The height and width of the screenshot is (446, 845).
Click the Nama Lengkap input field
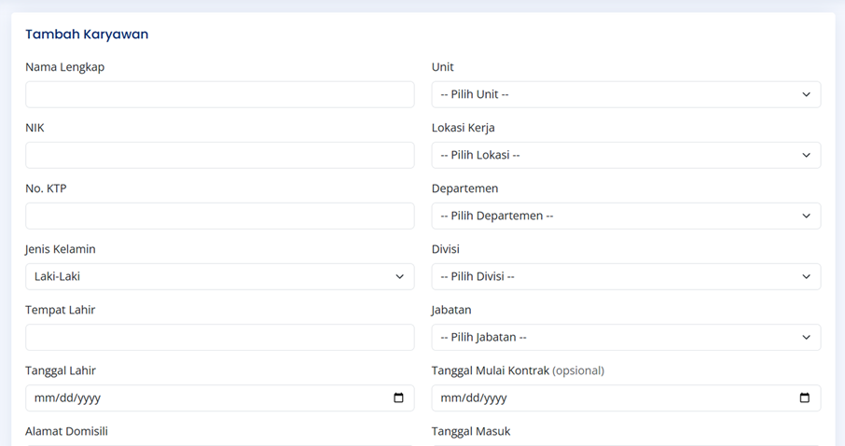[x=220, y=94]
